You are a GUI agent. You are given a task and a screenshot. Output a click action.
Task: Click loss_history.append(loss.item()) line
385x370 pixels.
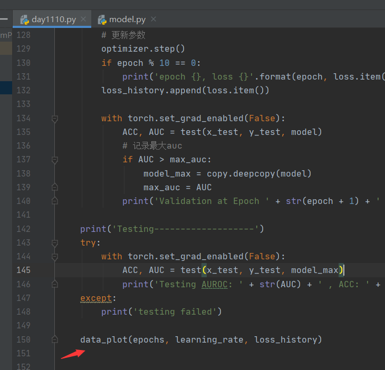pos(185,91)
